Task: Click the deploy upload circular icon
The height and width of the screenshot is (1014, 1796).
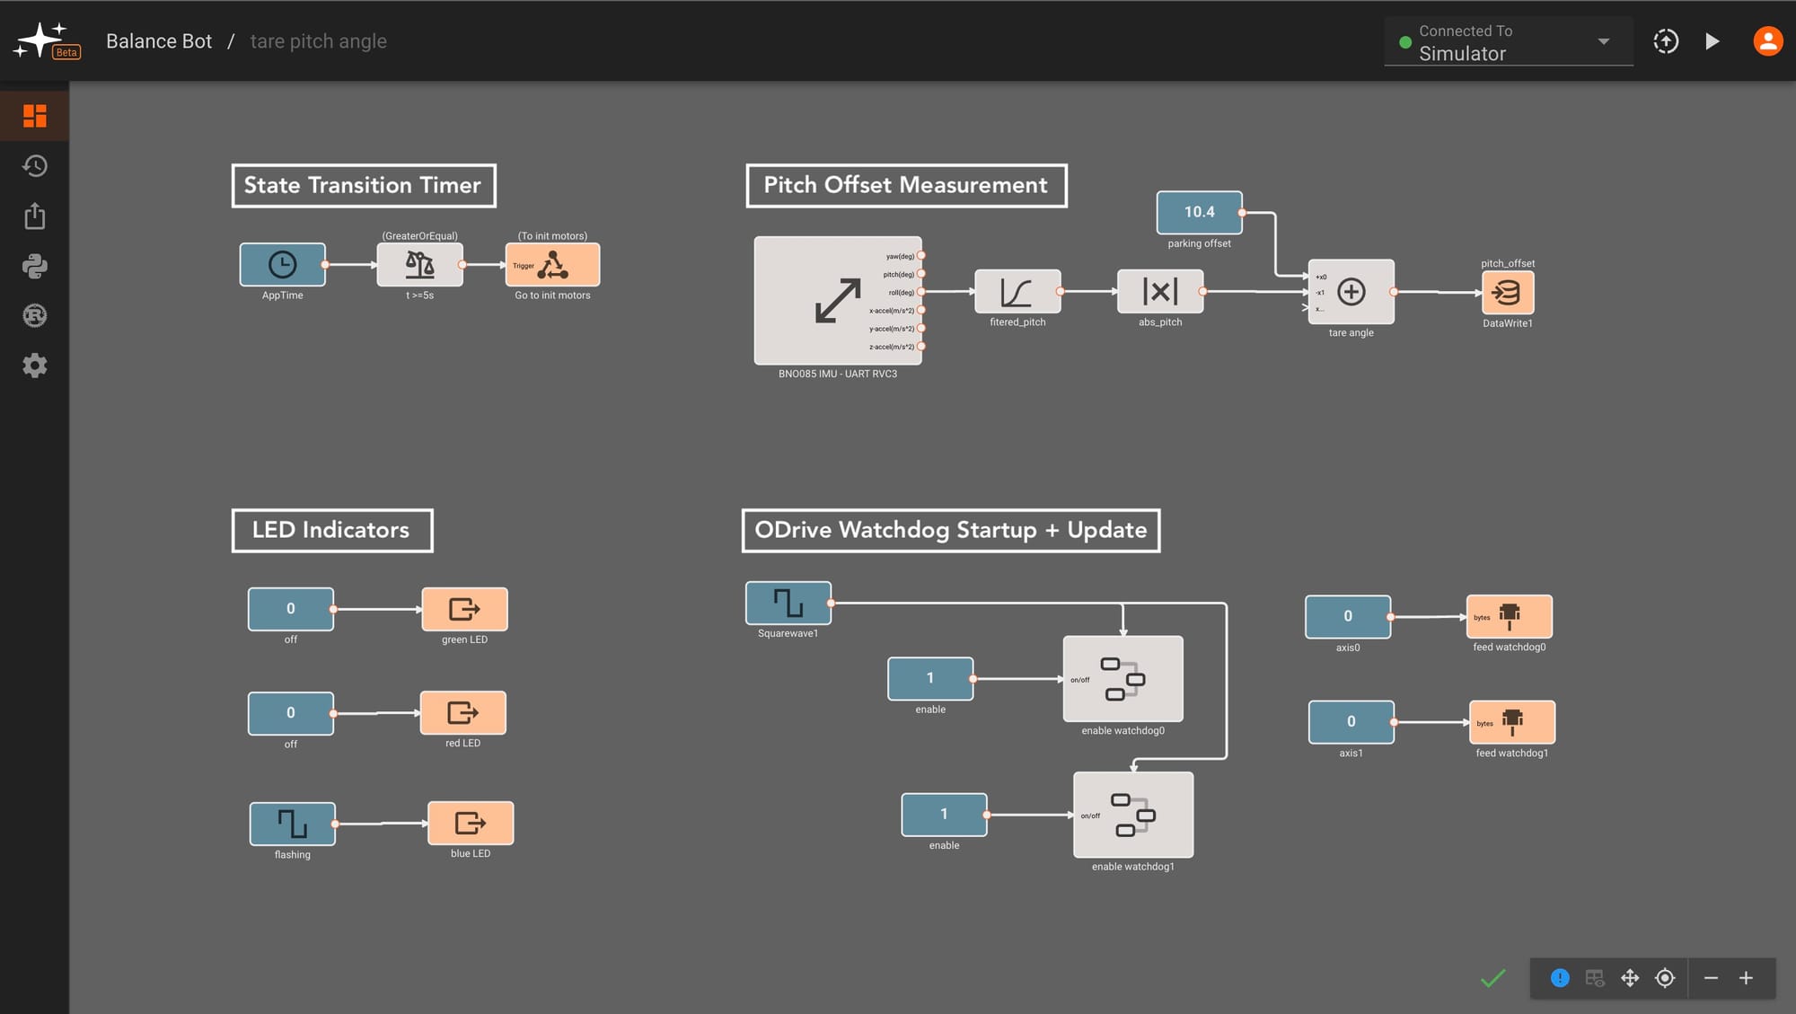Action: 1666,41
